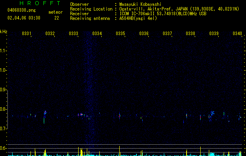Click the ICOM IC-706mkII receiver text
This screenshot has width=246, height=156.
pos(163,14)
